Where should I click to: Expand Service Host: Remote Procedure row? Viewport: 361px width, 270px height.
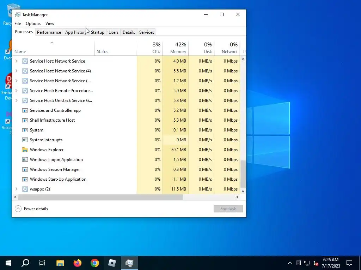(x=16, y=91)
